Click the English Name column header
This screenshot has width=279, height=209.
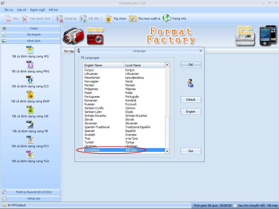coord(103,65)
